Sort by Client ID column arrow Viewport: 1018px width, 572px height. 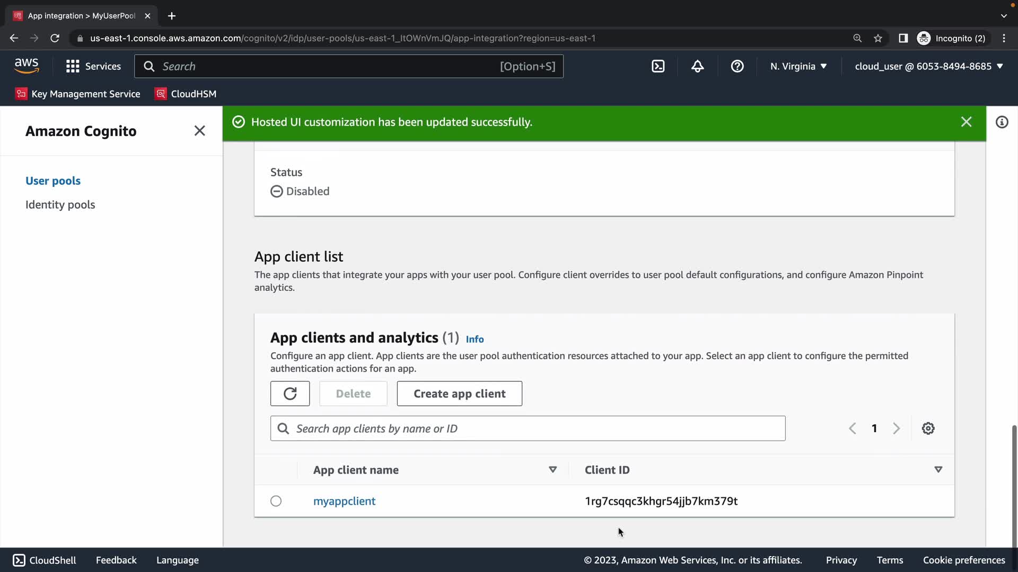coord(938,470)
